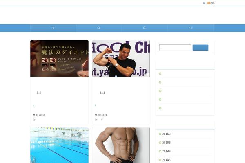Open the indoor swimming pool post thumbnail
The image size is (245, 163).
59,145
